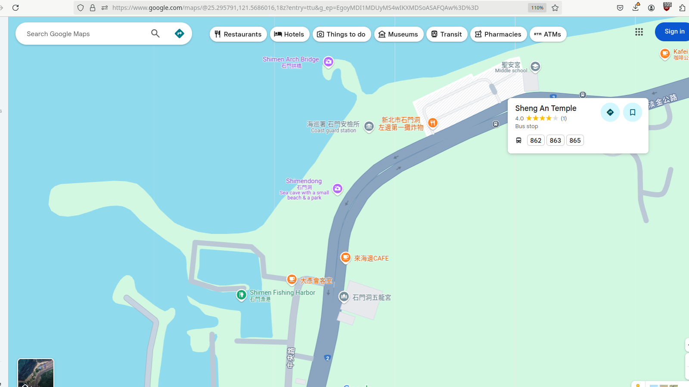The height and width of the screenshot is (387, 689).
Task: Save Sheng An Temple bookmark
Action: 633,112
